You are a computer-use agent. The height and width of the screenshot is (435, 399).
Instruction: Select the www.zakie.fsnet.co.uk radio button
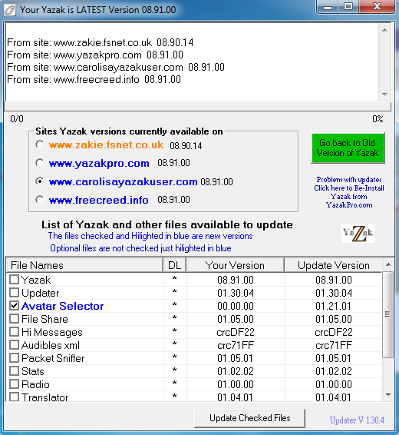40,144
